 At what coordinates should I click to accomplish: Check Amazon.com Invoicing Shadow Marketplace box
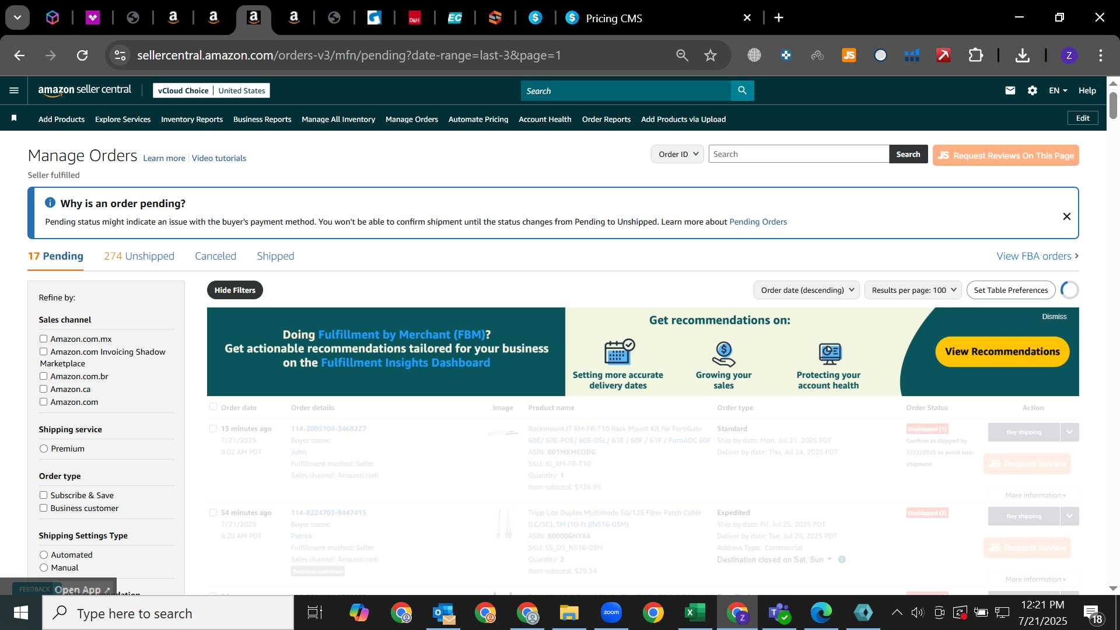point(43,351)
